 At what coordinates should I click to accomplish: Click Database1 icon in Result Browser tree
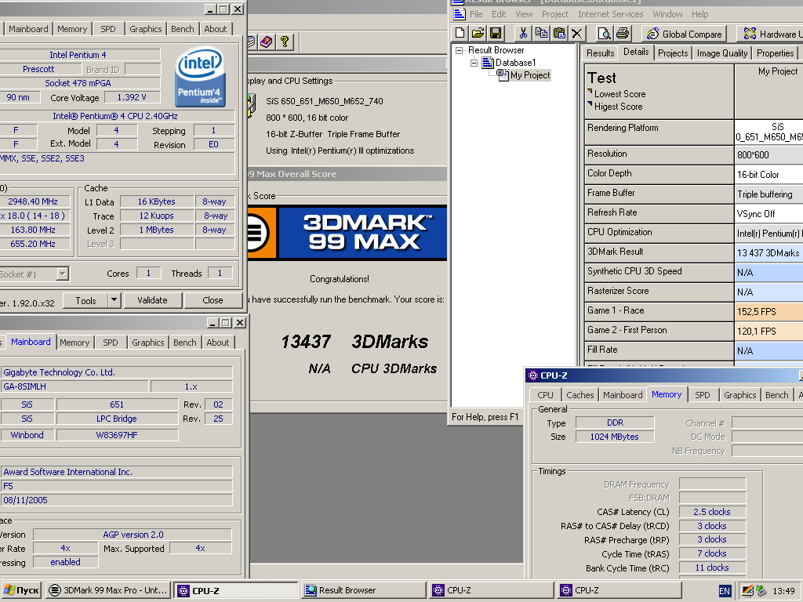click(x=488, y=63)
